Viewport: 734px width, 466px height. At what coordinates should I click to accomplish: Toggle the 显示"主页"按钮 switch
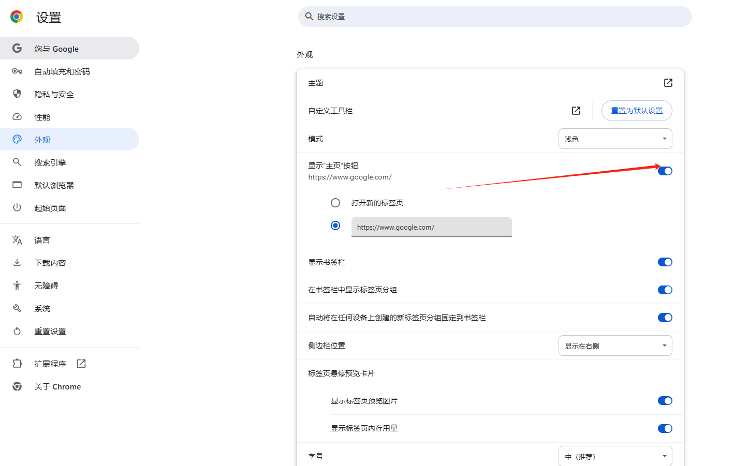point(665,171)
